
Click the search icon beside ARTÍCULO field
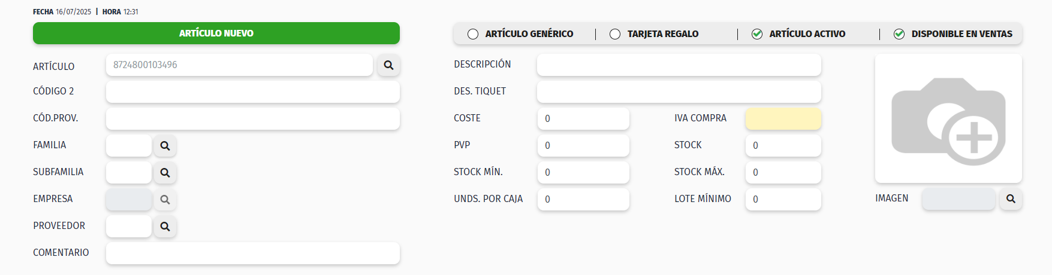point(388,65)
